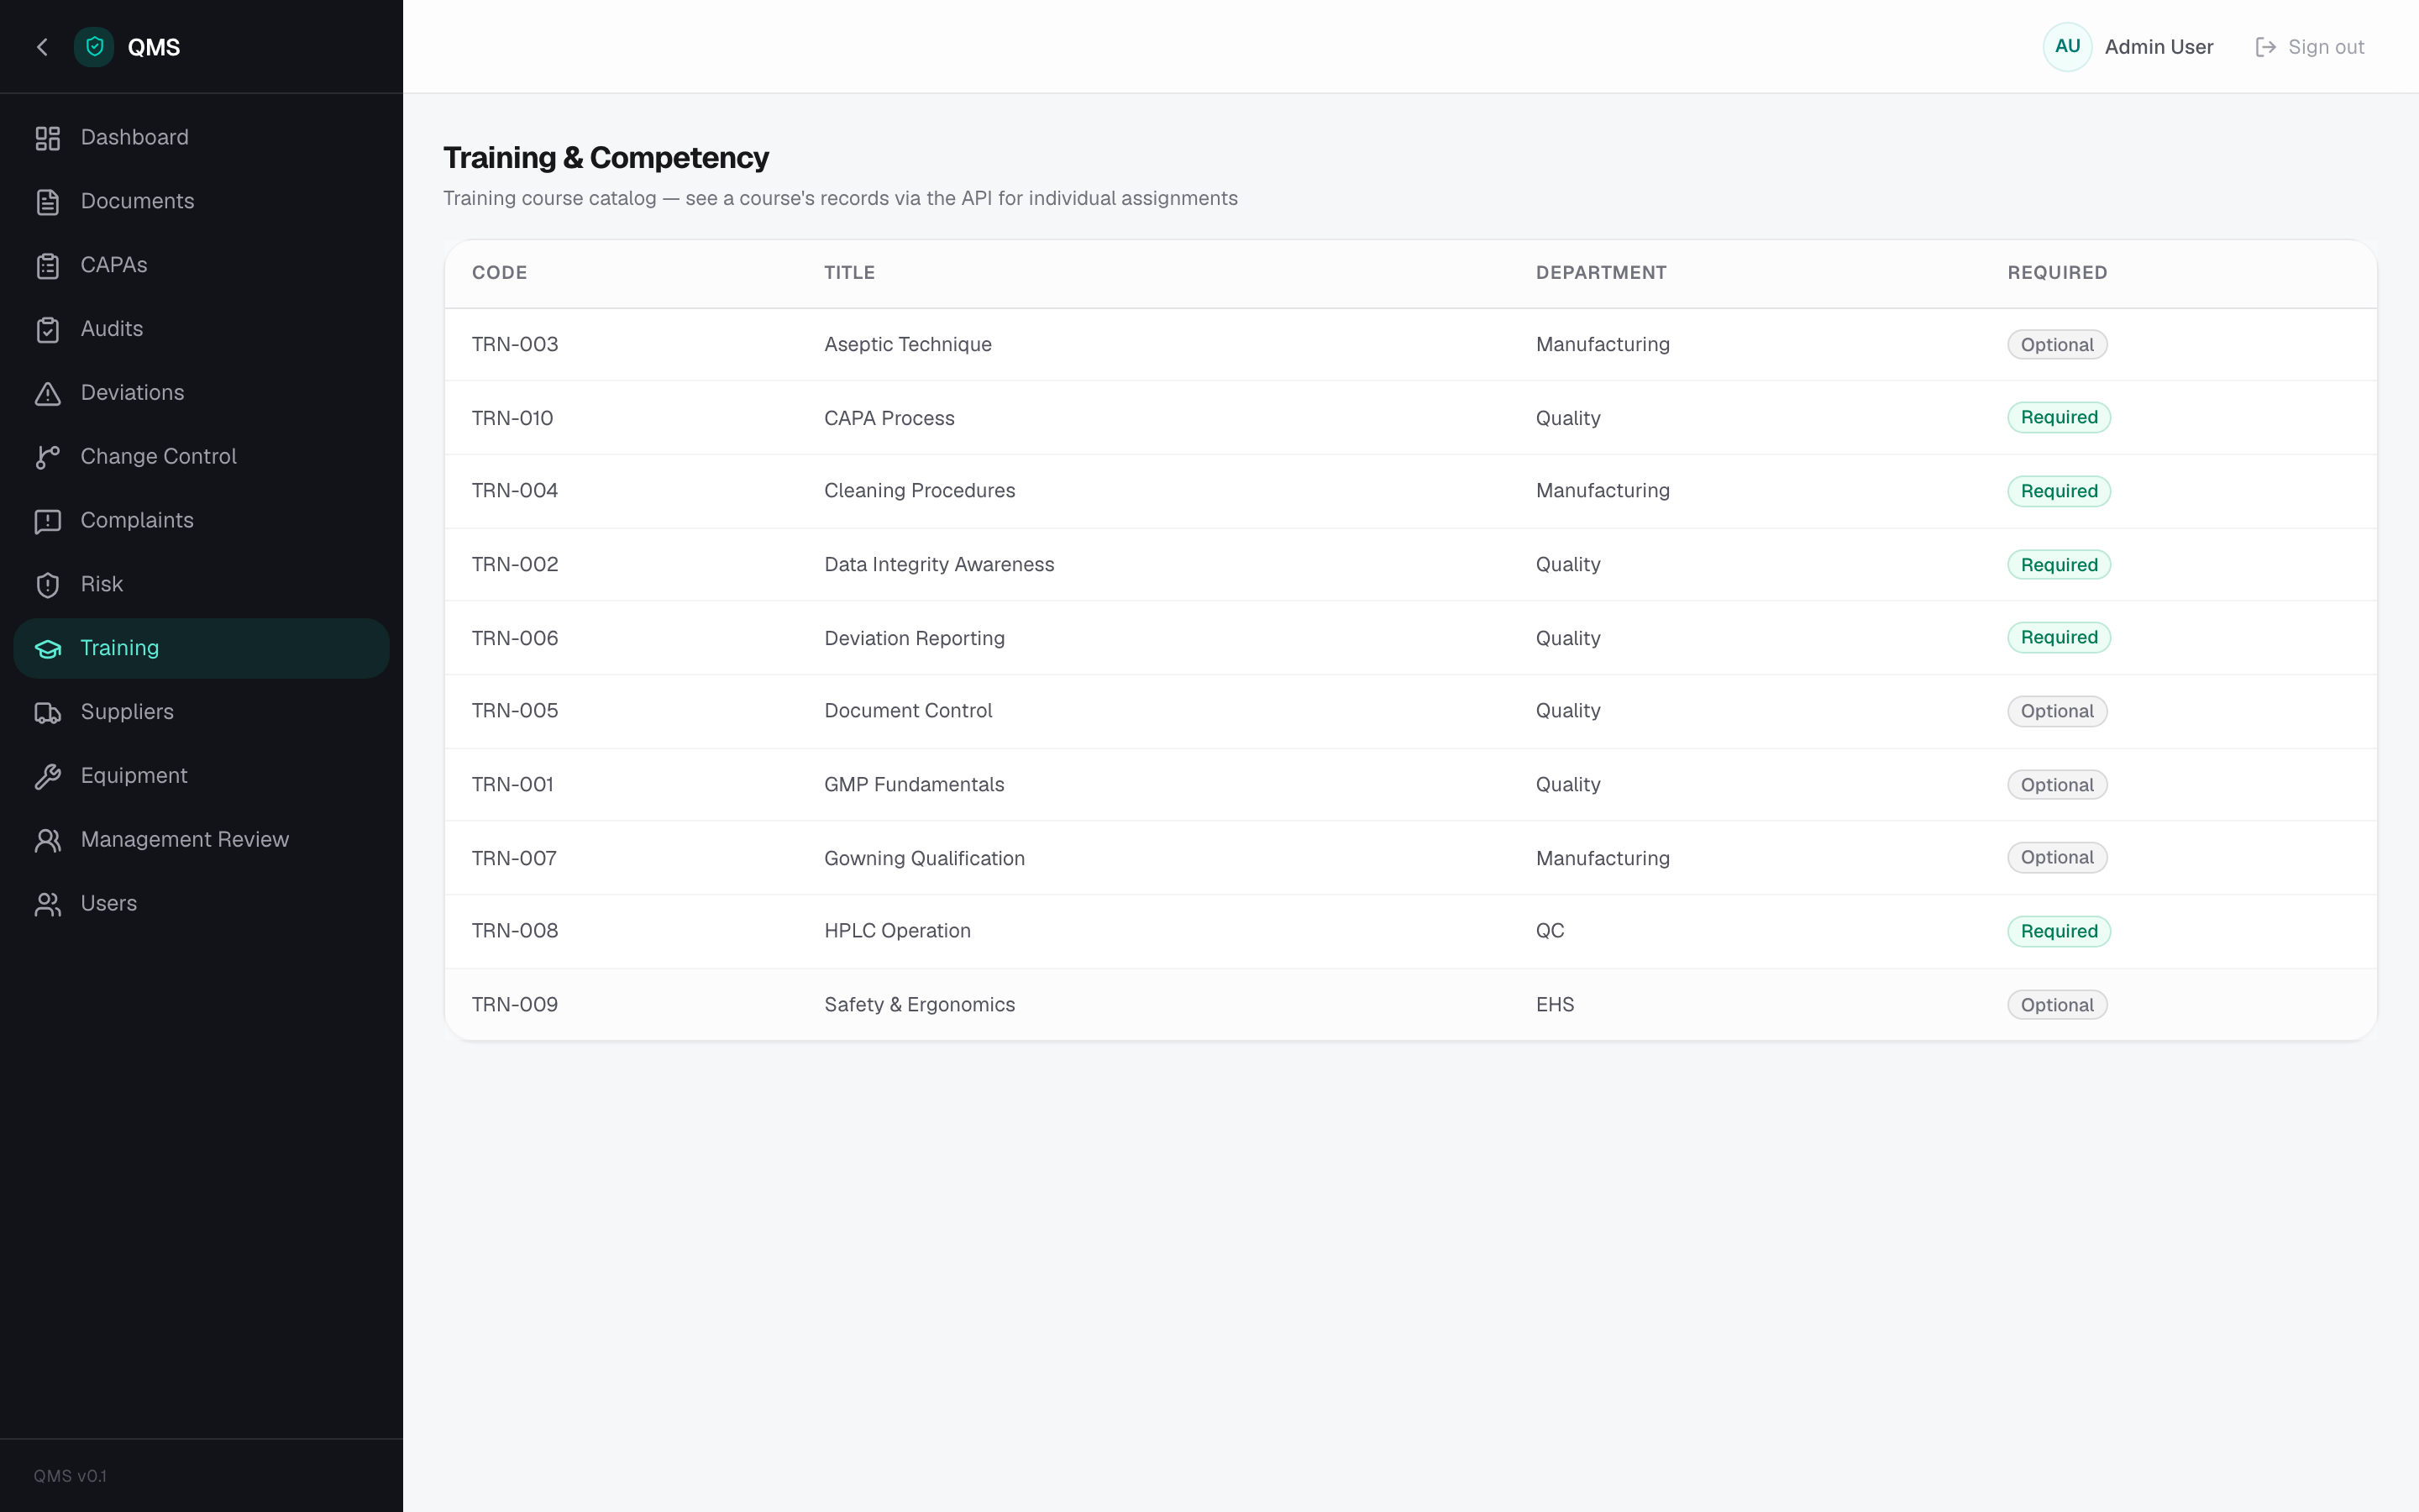Click the Data Integrity Awareness title

(x=938, y=565)
